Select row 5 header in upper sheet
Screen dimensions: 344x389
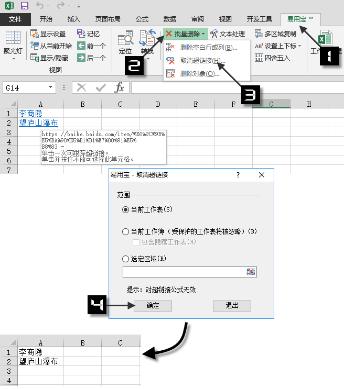coord(9,151)
